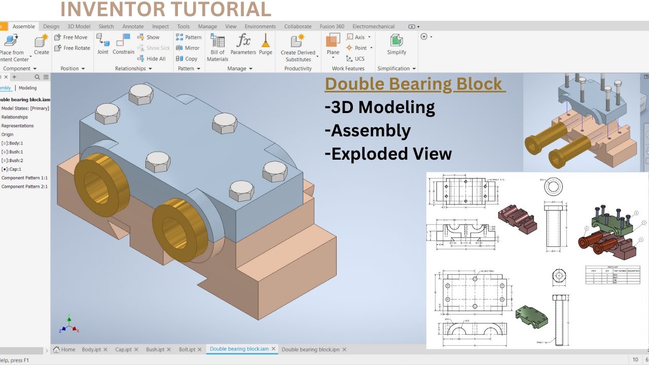The width and height of the screenshot is (649, 365).
Task: Click the Plane work feature tool
Action: 333,41
